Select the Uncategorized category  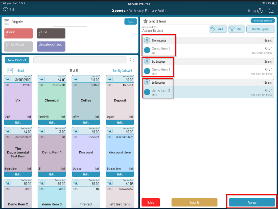(51, 47)
